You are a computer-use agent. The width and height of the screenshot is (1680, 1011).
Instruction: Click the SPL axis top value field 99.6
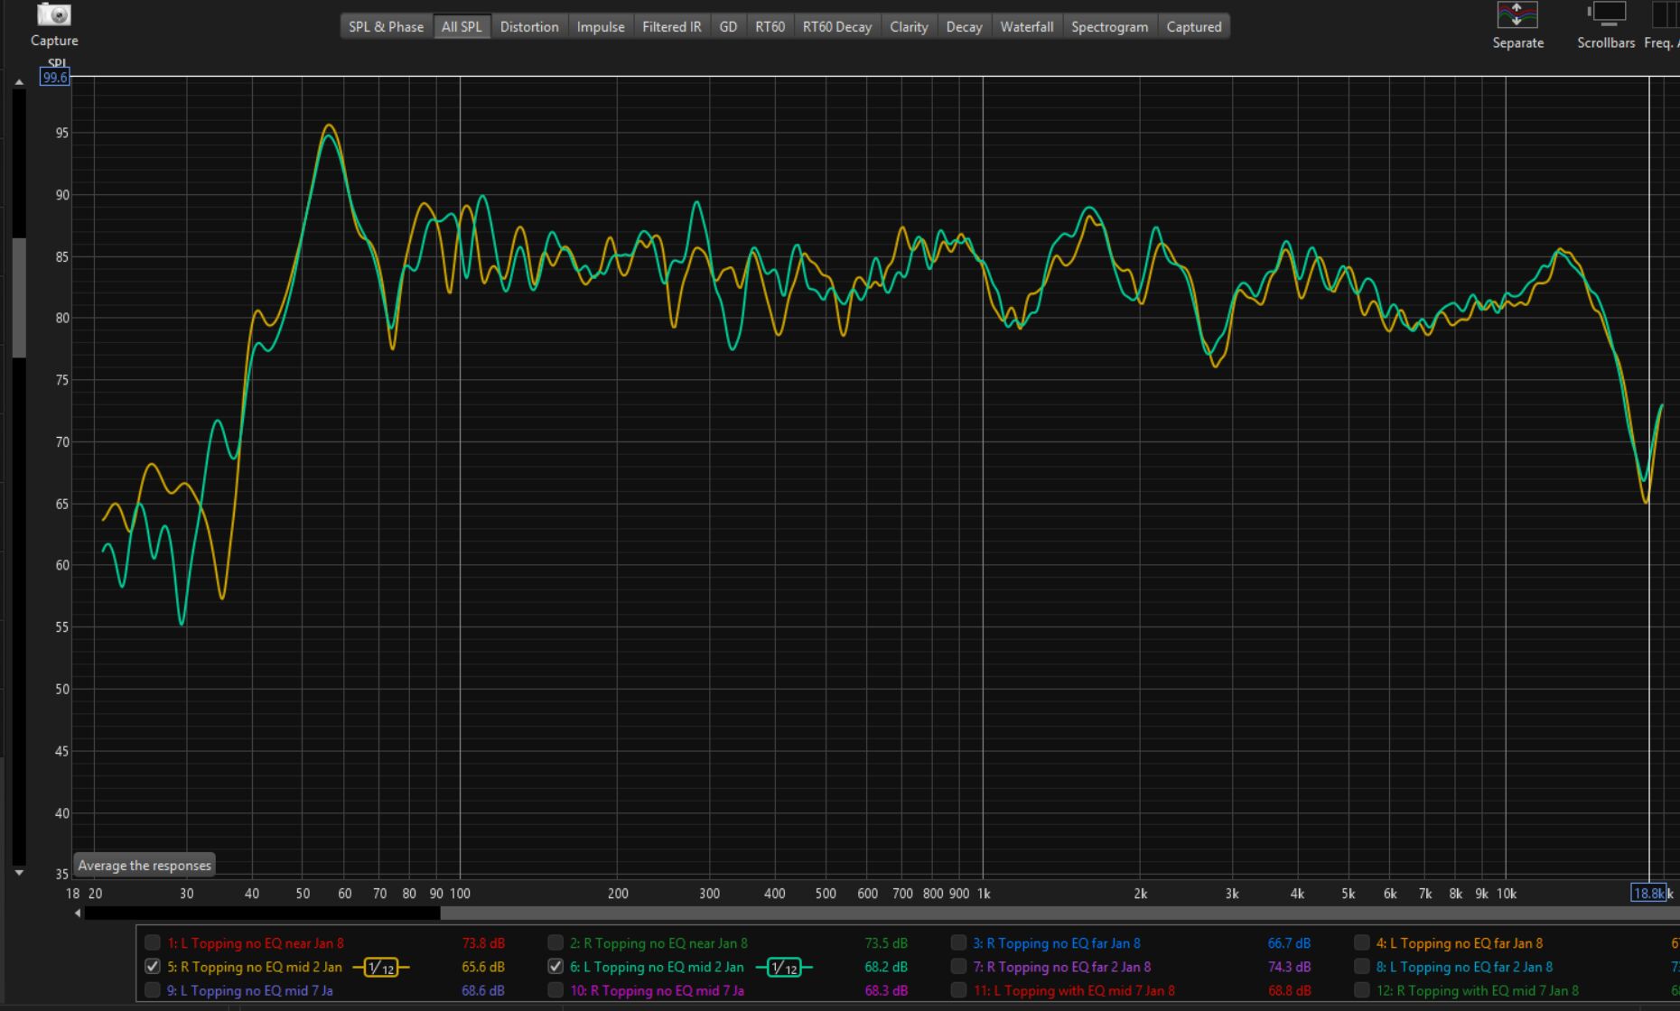click(55, 78)
